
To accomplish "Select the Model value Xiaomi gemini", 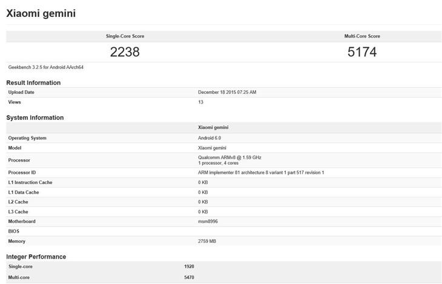I will click(212, 148).
